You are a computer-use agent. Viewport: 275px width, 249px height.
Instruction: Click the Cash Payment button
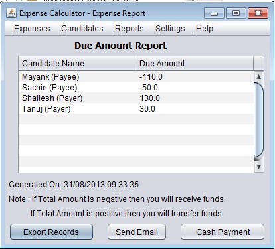coord(223,232)
